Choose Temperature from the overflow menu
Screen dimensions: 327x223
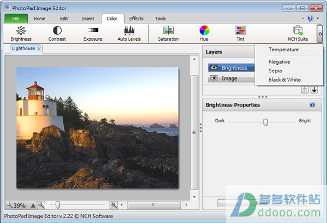click(x=283, y=49)
